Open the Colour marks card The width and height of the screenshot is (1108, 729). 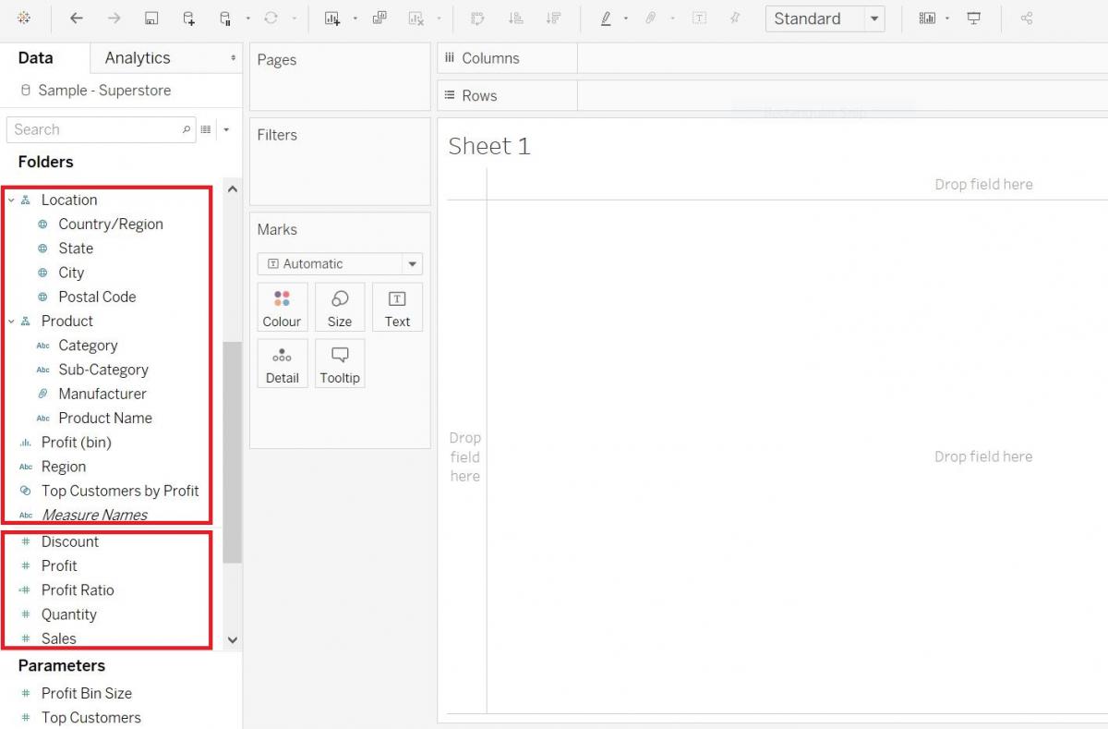(x=282, y=308)
